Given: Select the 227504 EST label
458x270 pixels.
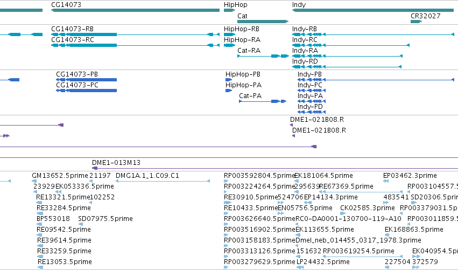Looking at the screenshot, I should pyautogui.click(x=398, y=262).
